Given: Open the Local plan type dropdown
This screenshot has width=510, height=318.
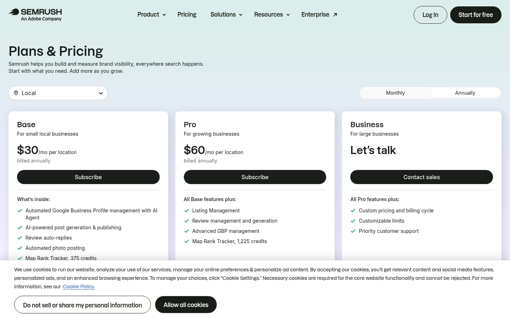Looking at the screenshot, I should (x=58, y=93).
